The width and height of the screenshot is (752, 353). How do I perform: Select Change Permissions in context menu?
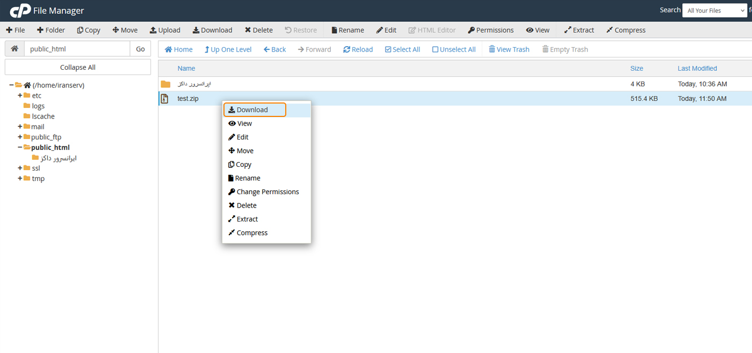[x=267, y=192]
